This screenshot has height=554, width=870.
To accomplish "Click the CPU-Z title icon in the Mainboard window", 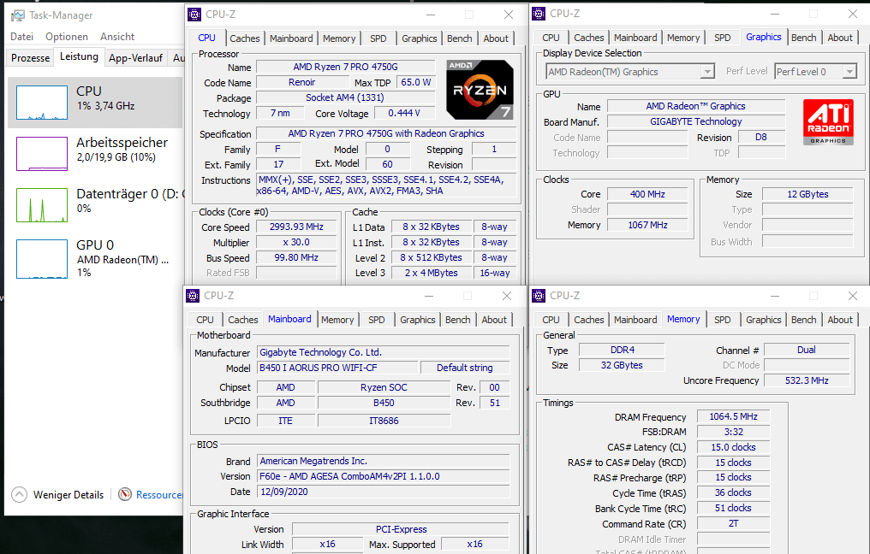I will [x=193, y=296].
